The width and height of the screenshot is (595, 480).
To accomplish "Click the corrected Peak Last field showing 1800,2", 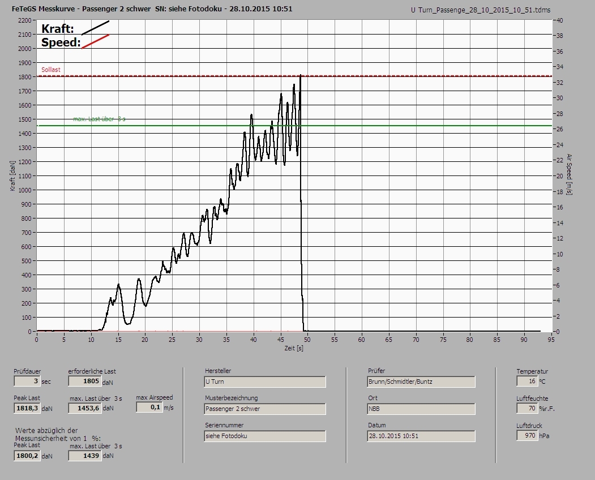I will point(27,456).
